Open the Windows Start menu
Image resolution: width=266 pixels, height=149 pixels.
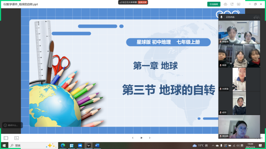(x=4, y=145)
